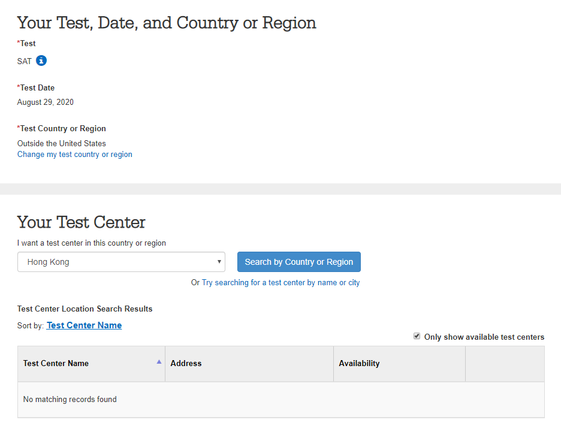Open the SAT info icon
Screen dimensions: 561x426
pos(41,61)
